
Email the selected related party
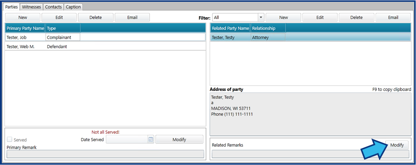point(393,18)
